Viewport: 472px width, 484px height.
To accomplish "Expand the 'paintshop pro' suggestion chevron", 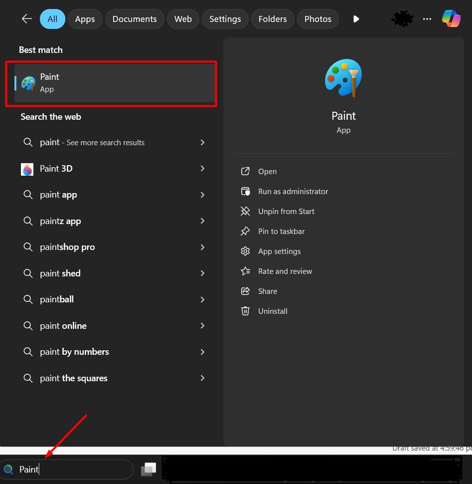I will (202, 247).
